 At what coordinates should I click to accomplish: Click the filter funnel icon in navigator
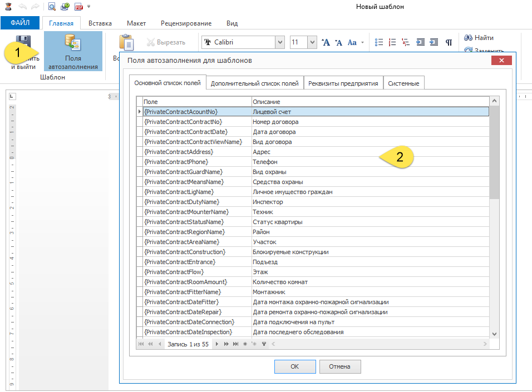click(264, 344)
